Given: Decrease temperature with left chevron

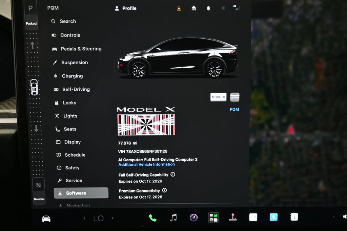Looking at the screenshot, I should coord(84,218).
